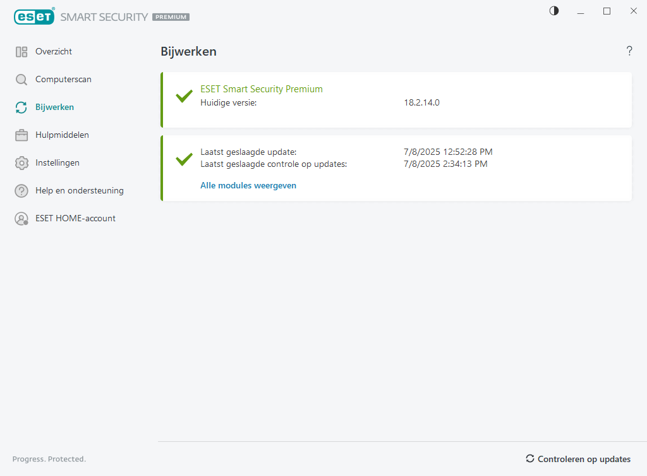The width and height of the screenshot is (647, 476).
Task: Go to Computerscan section
Action: point(63,80)
